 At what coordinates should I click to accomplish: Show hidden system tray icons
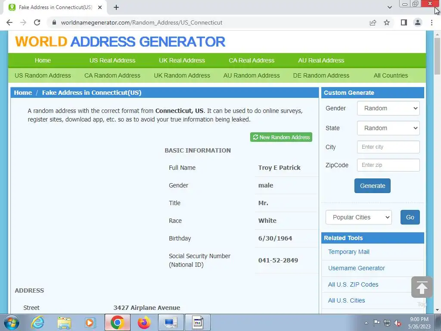pos(366,323)
